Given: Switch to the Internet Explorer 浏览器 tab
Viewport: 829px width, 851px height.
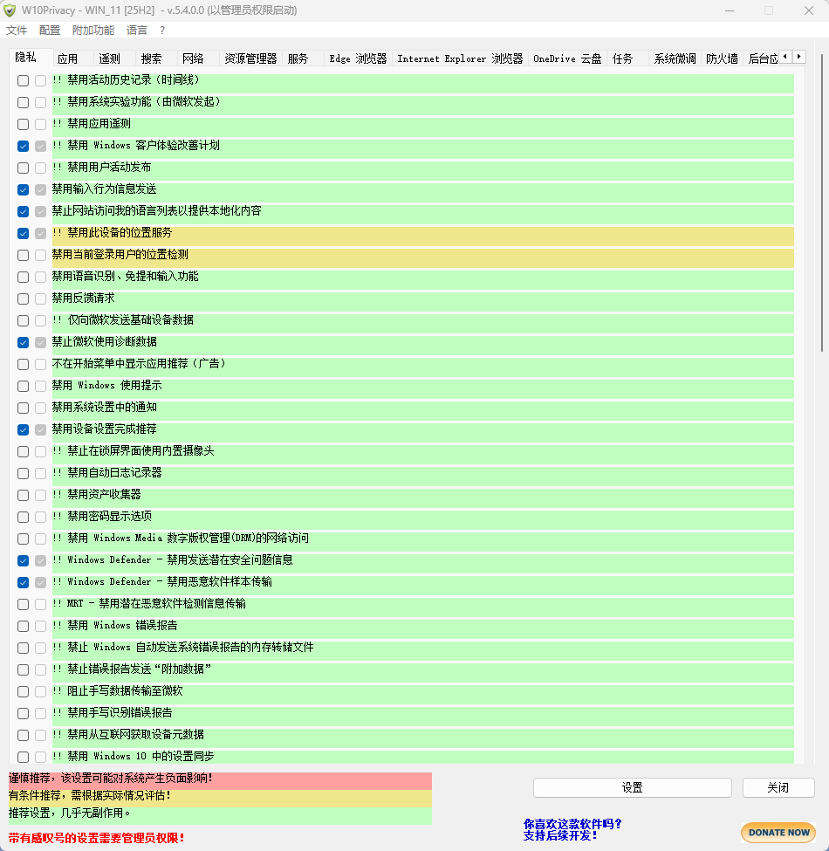Looking at the screenshot, I should tap(460, 58).
